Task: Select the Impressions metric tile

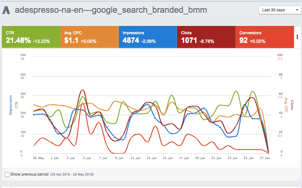Action: [x=148, y=37]
